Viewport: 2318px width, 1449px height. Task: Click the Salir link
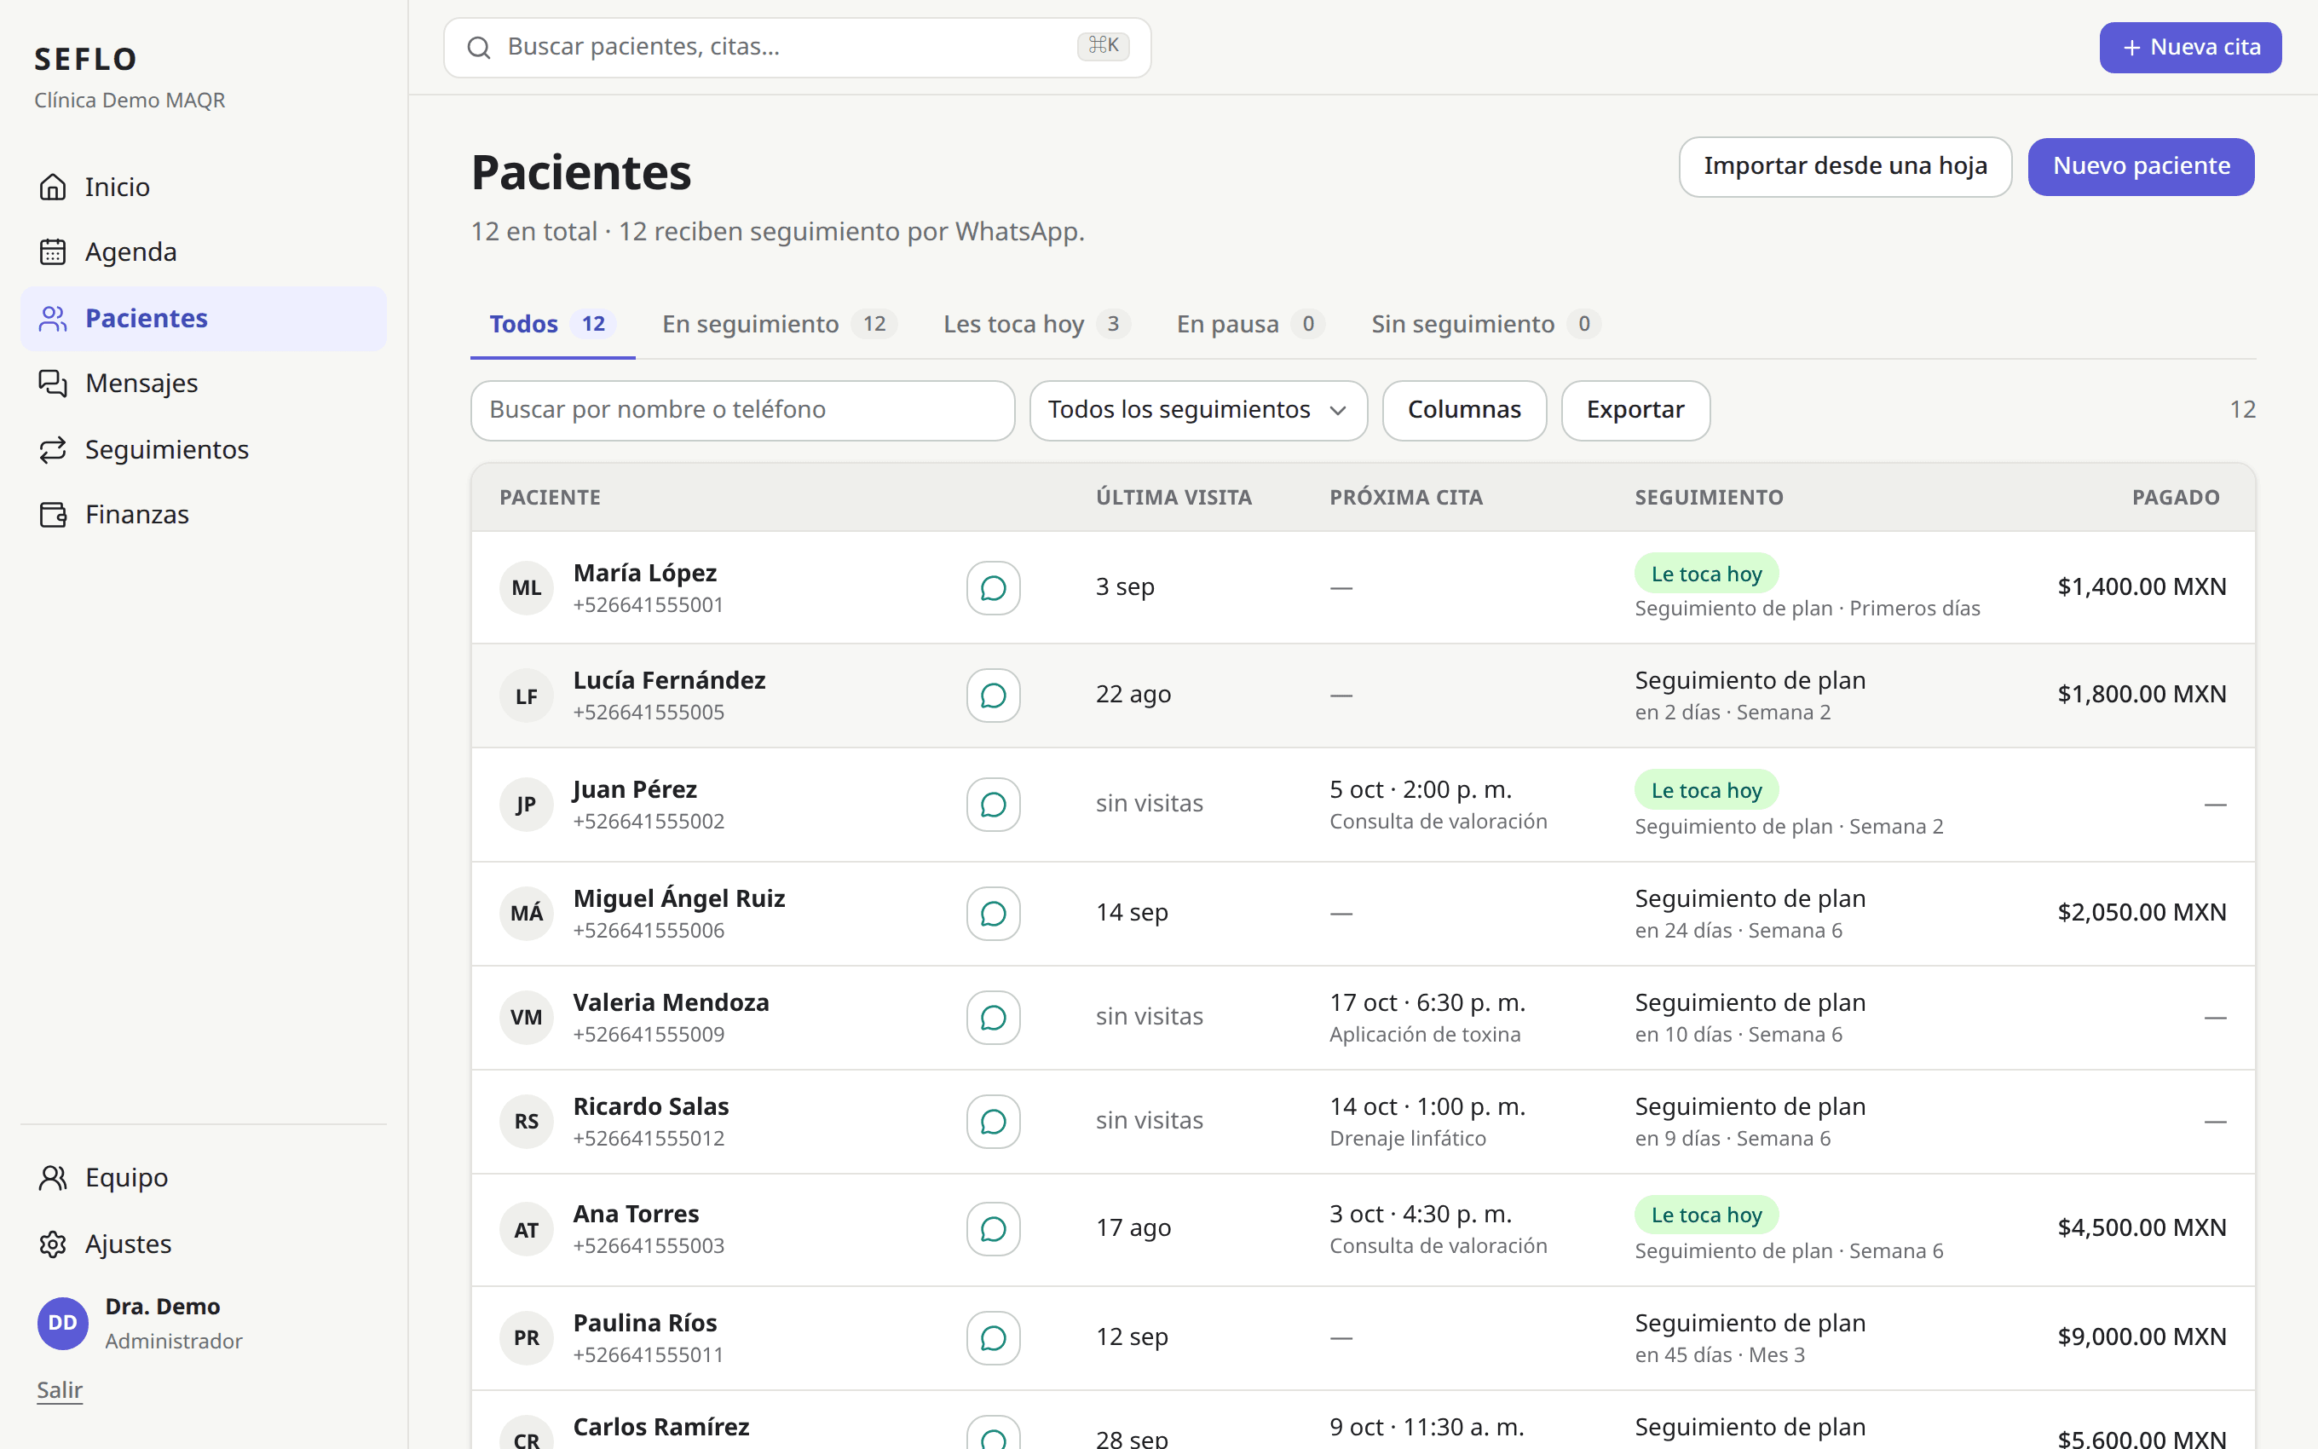click(x=60, y=1389)
